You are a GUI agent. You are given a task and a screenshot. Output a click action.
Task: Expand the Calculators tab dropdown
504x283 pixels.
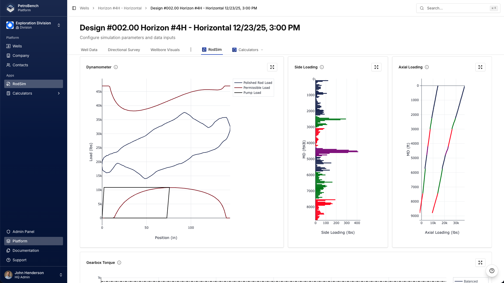tap(248, 50)
